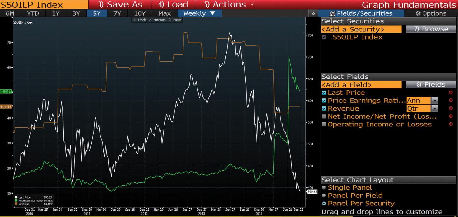Change the Qtr dropdown for Revenue
This screenshot has width=458, height=217.
tap(435, 108)
